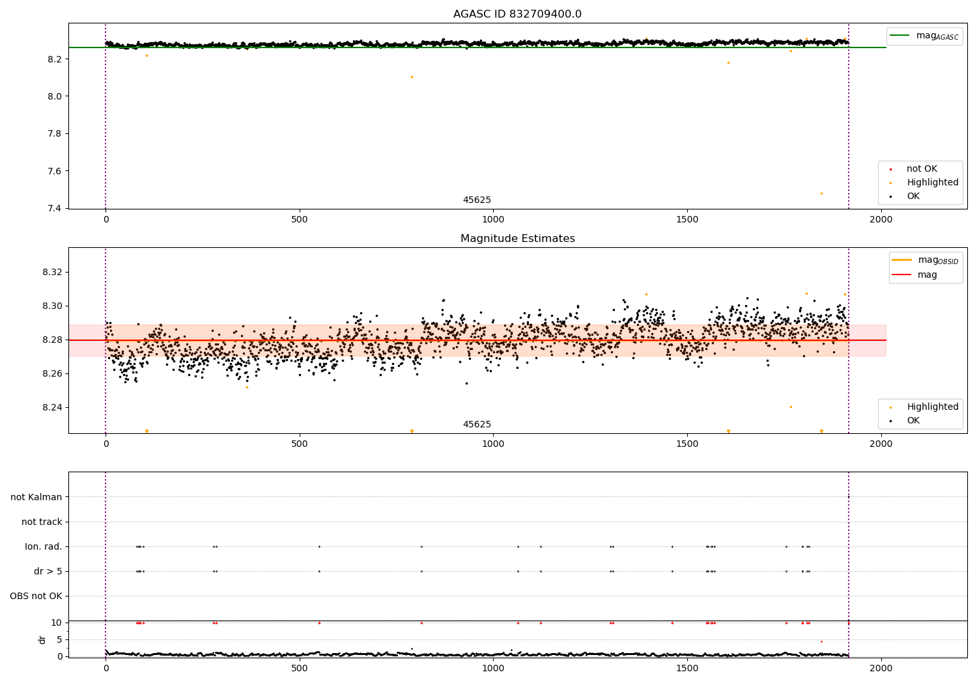Screen dimensions: 977x683
Task: Click the 7.4 y-tick label
Action: point(54,209)
